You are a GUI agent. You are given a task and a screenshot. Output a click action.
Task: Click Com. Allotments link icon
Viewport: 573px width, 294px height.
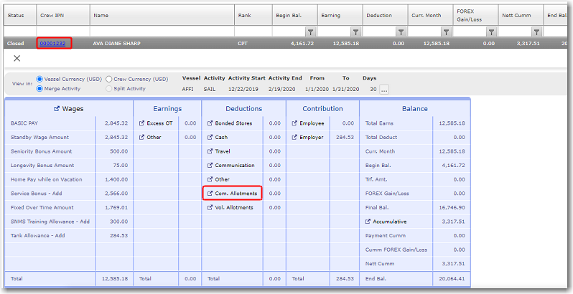[x=210, y=194]
